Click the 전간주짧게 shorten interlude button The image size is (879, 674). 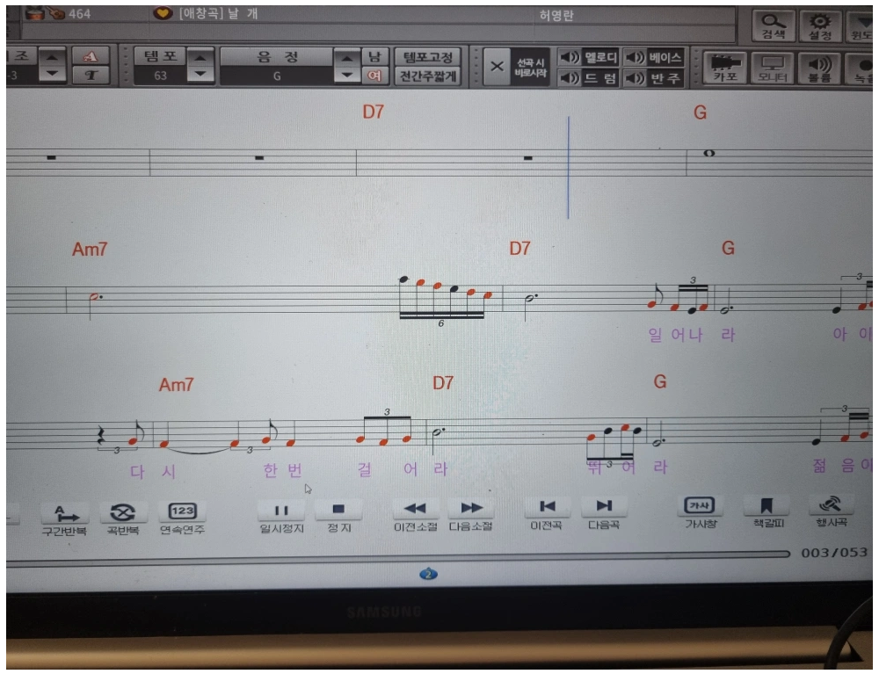pos(427,76)
